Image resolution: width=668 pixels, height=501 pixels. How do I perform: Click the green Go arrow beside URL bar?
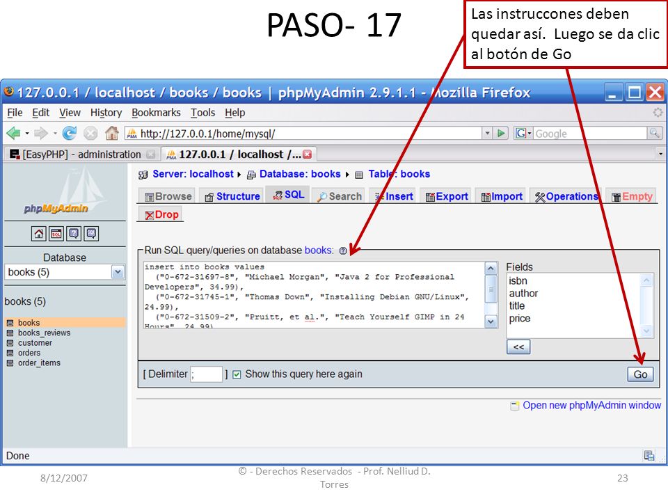(x=501, y=134)
